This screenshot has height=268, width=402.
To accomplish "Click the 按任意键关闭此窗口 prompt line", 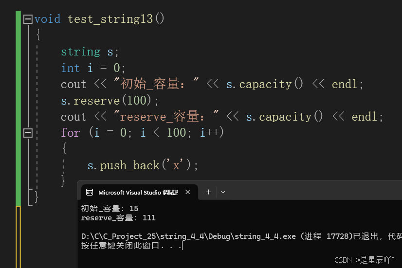I will pos(131,246).
